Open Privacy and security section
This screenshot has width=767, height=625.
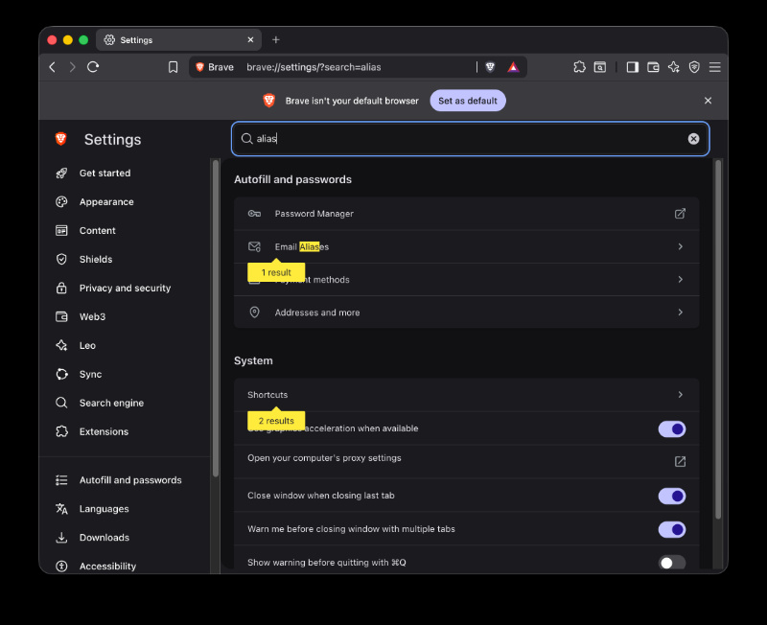125,288
